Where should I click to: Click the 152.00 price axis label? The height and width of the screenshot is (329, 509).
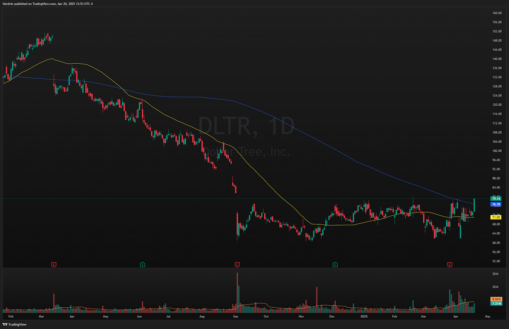click(x=497, y=31)
